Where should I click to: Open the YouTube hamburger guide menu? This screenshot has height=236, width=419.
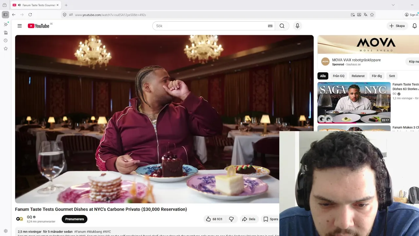(x=20, y=26)
